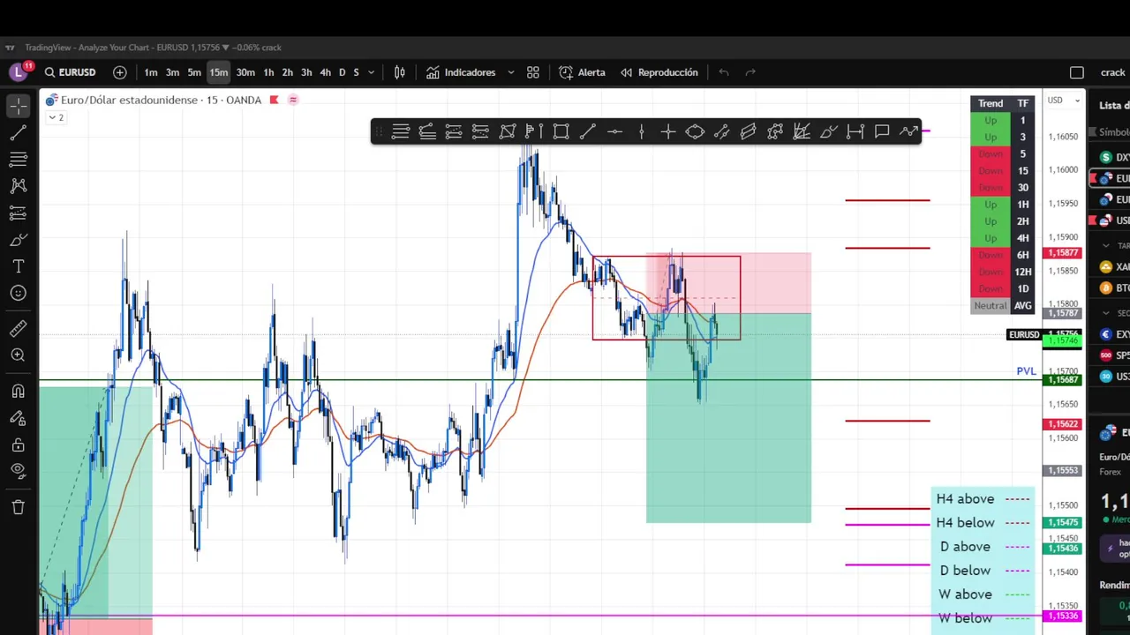Toggle hide all drawings eye icon
The height and width of the screenshot is (635, 1130).
18,472
